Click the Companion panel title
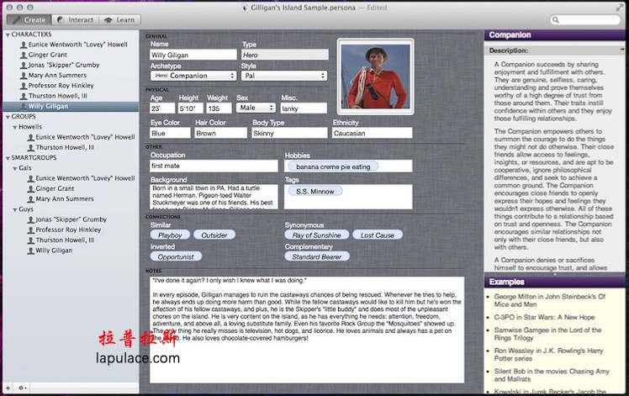Screen dimensions: 629x396 (510, 35)
